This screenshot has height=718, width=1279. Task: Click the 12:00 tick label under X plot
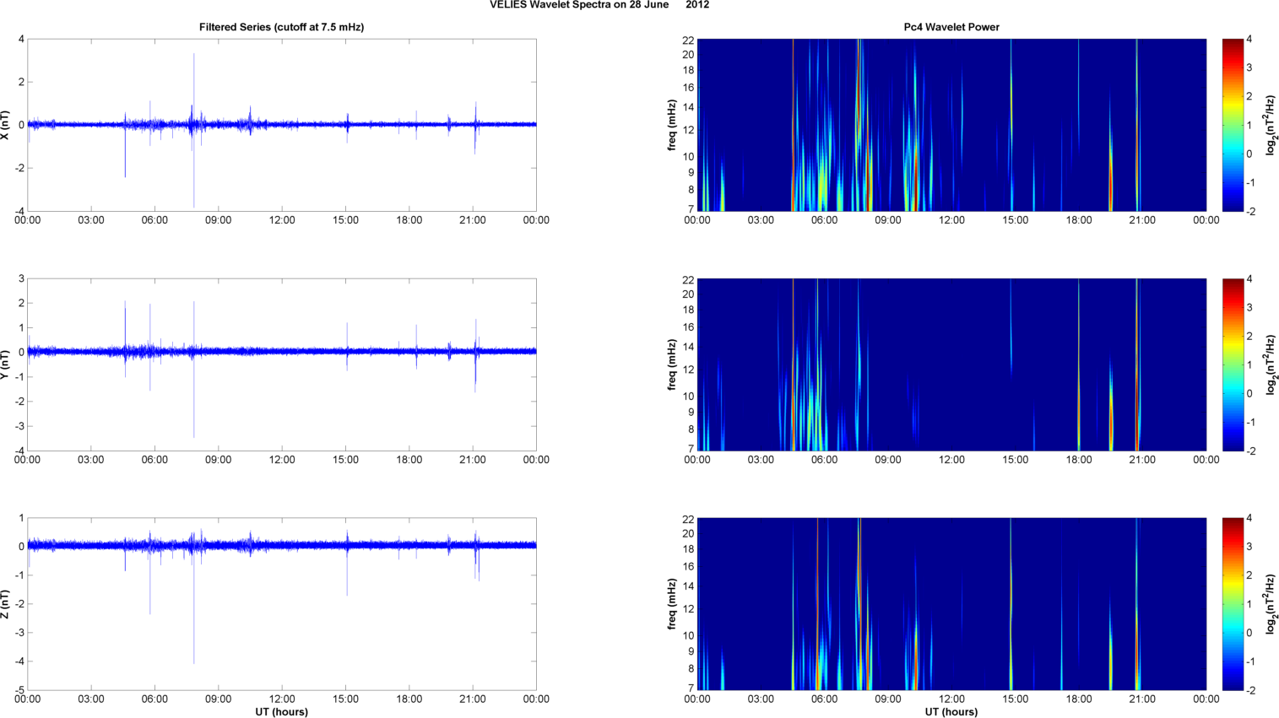tap(282, 220)
